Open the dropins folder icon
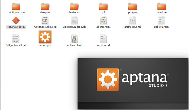The width and height of the screenshot is (189, 110). tap(45, 6)
